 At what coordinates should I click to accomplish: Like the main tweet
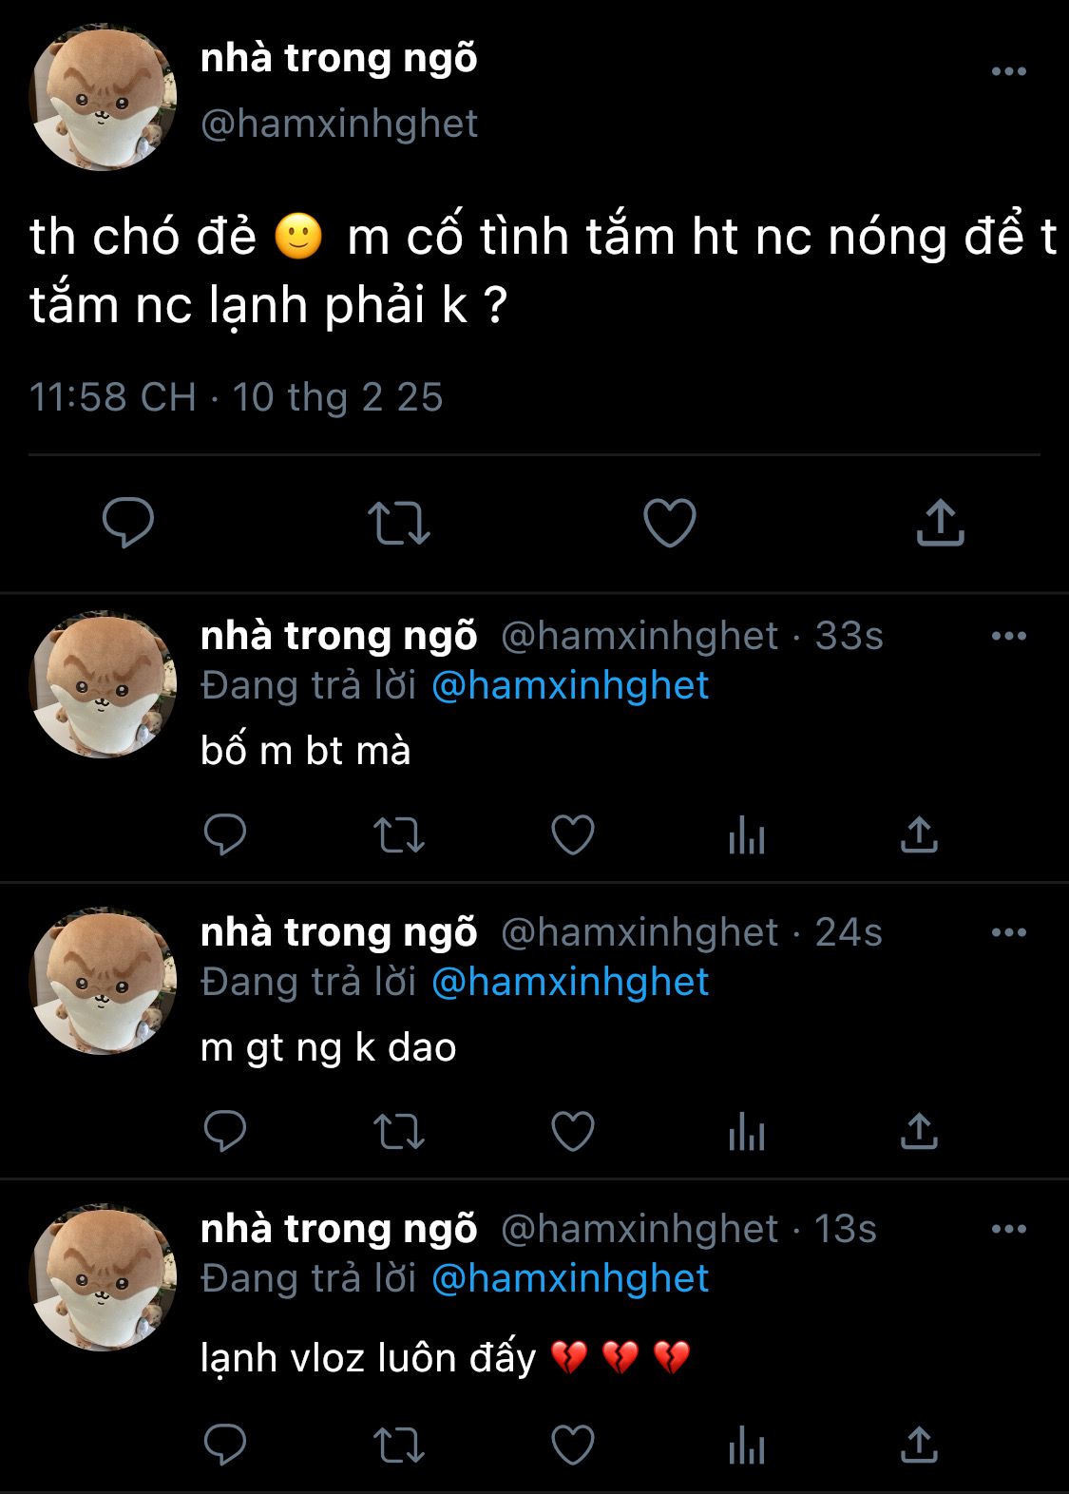(670, 523)
